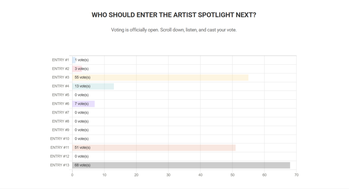Select the ENTRY #9 axis label
349x189 pixels.
click(x=61, y=130)
